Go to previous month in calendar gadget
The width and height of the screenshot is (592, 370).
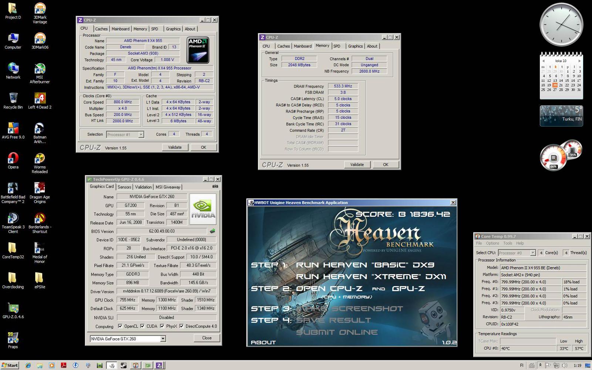(x=543, y=61)
